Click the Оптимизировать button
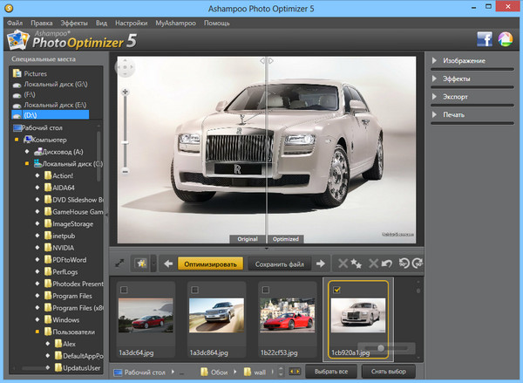This screenshot has width=523, height=383. (209, 263)
